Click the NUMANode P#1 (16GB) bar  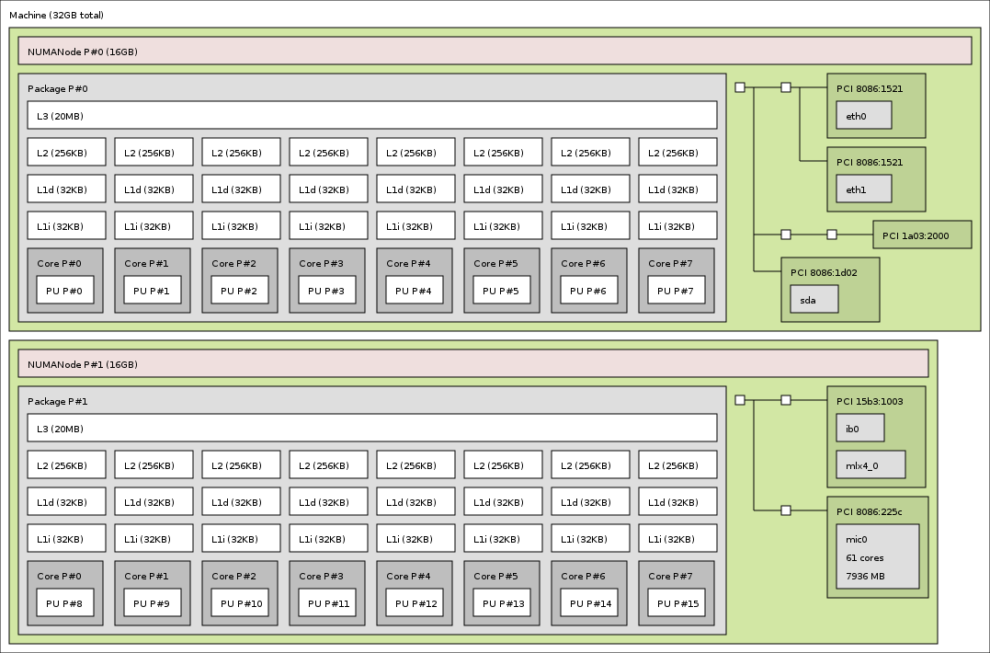[473, 364]
